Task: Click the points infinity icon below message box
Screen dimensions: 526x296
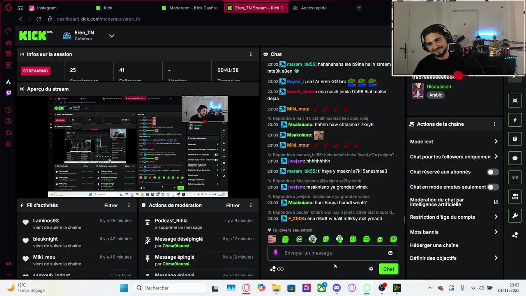Action: tap(277, 269)
